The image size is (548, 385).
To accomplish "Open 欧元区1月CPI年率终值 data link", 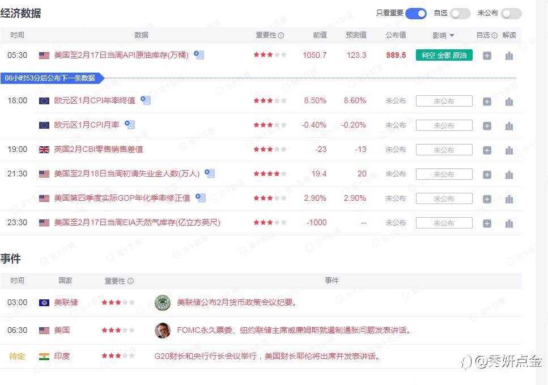I will click(95, 101).
